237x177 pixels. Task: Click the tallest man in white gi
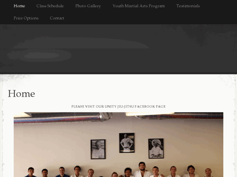tap(142, 169)
